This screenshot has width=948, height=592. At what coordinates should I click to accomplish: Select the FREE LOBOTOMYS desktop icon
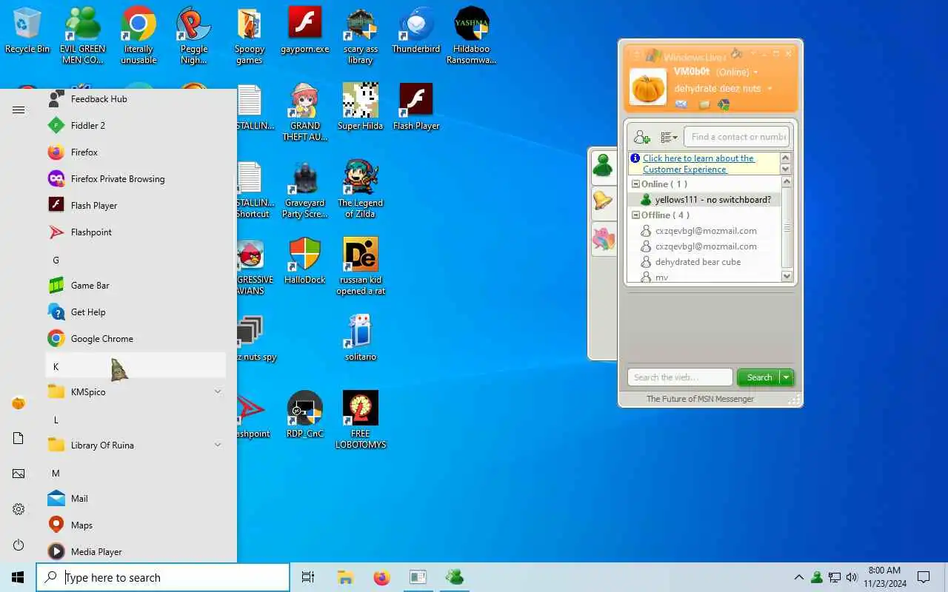click(361, 420)
